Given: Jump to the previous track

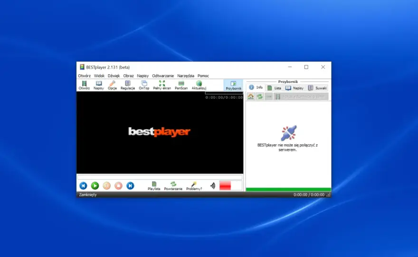Looking at the screenshot, I should [83, 186].
